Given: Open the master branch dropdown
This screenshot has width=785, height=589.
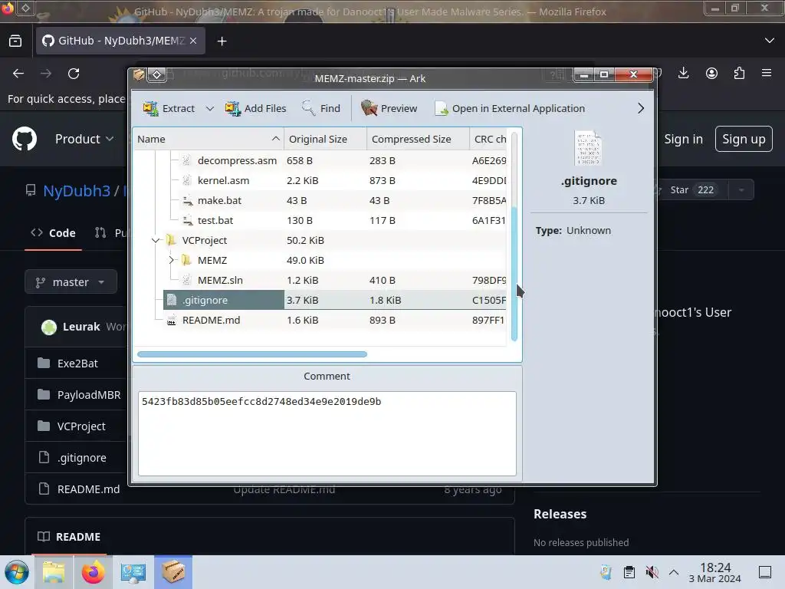Looking at the screenshot, I should click(71, 282).
